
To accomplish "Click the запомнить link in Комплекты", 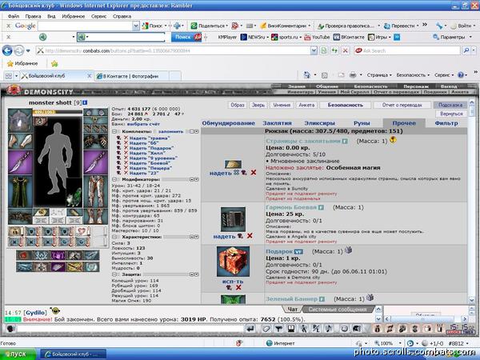I will (170, 132).
